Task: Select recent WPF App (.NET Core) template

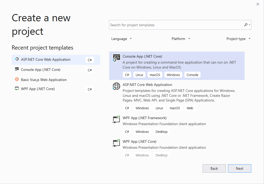Action: pos(56,89)
